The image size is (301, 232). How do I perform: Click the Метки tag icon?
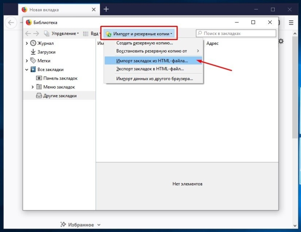[33, 61]
